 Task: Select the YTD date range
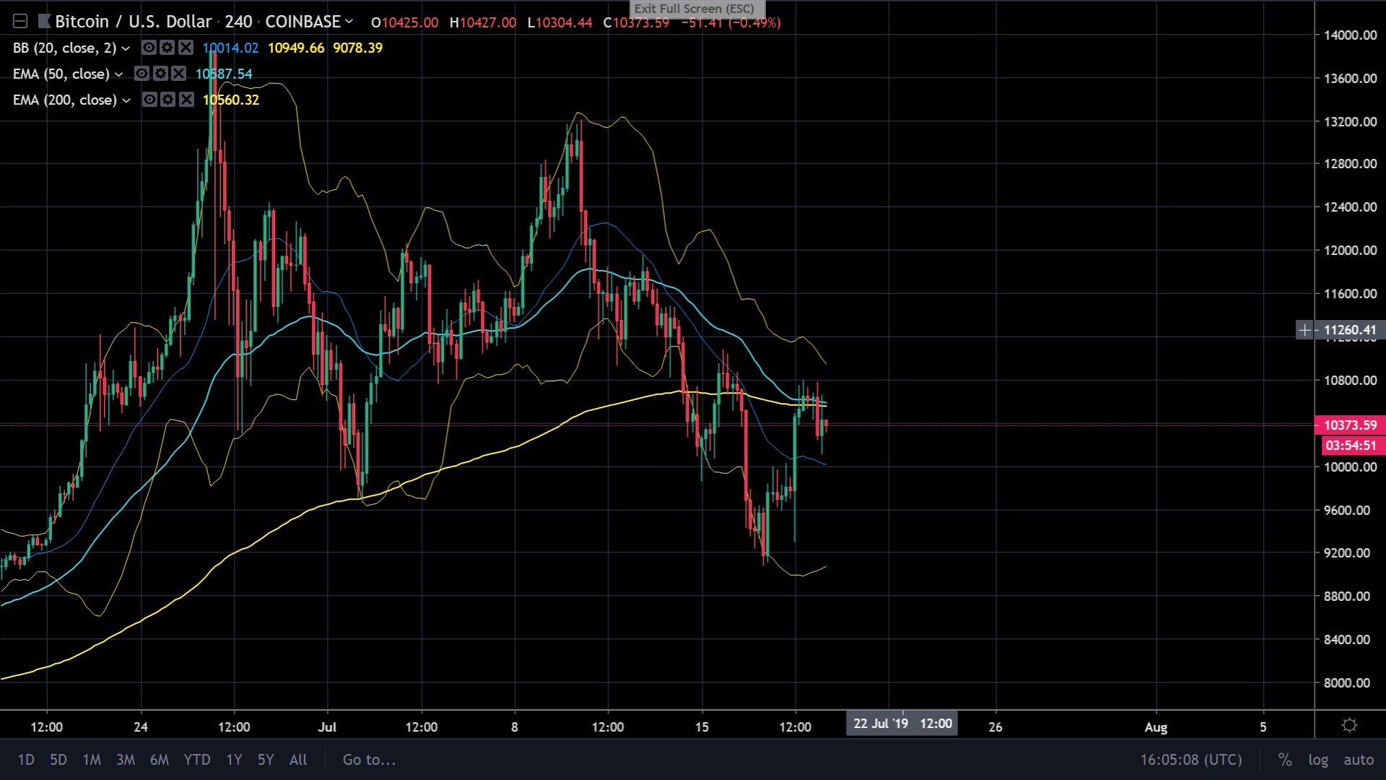pyautogui.click(x=196, y=760)
